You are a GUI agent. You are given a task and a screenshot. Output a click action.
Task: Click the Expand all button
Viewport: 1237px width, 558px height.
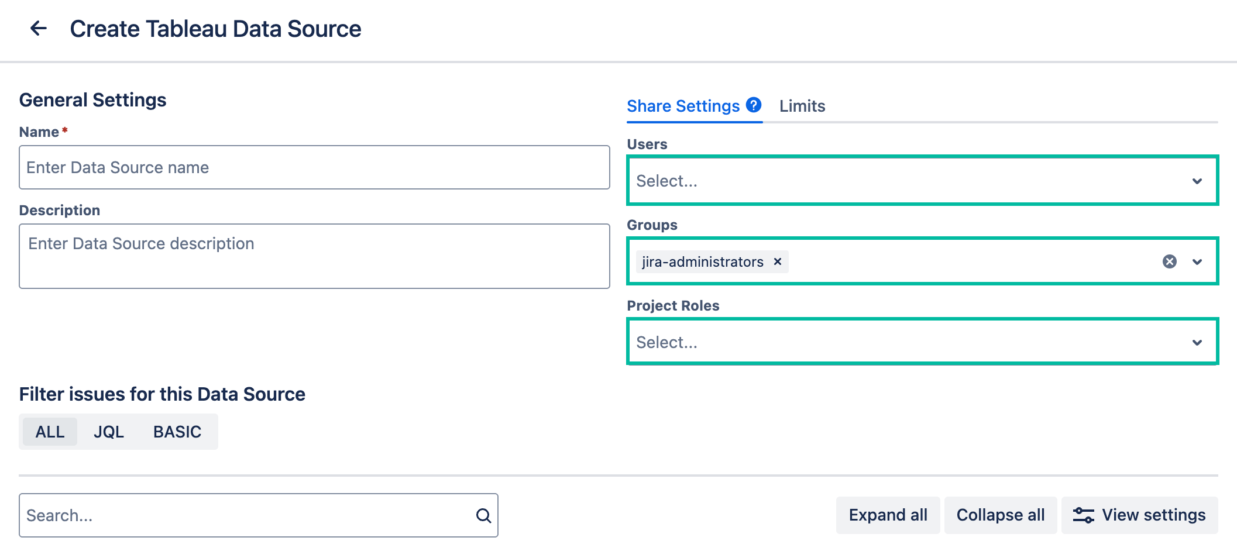(888, 515)
